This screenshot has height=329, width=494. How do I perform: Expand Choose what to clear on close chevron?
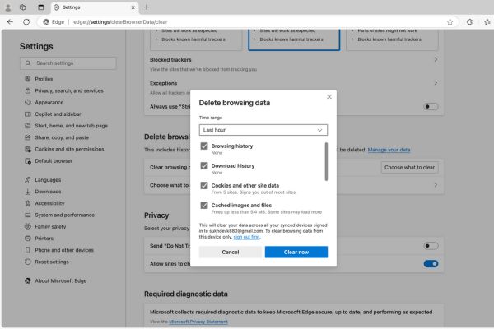click(436, 185)
